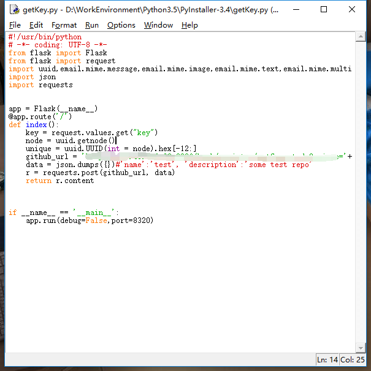Screen dimensions: 371x371
Task: Click the 'Ln: 14' status bar indicator
Action: pos(327,359)
